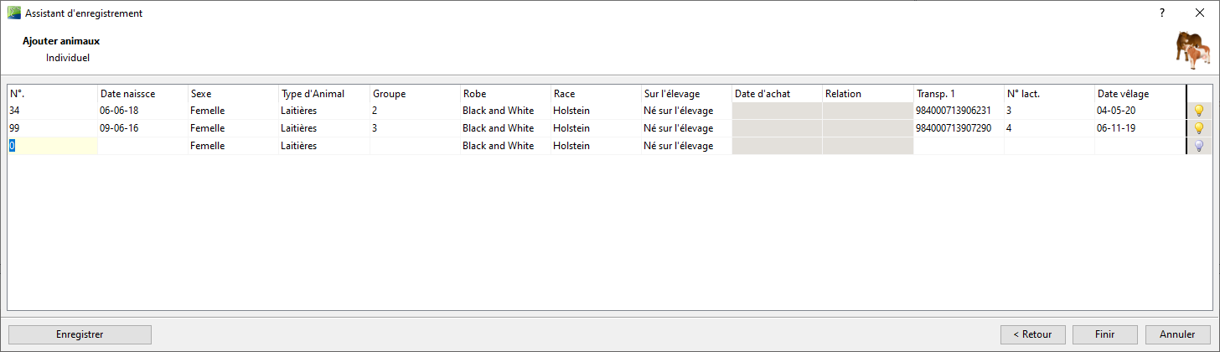
Task: Click the N° field in the new row
Action: click(x=52, y=146)
